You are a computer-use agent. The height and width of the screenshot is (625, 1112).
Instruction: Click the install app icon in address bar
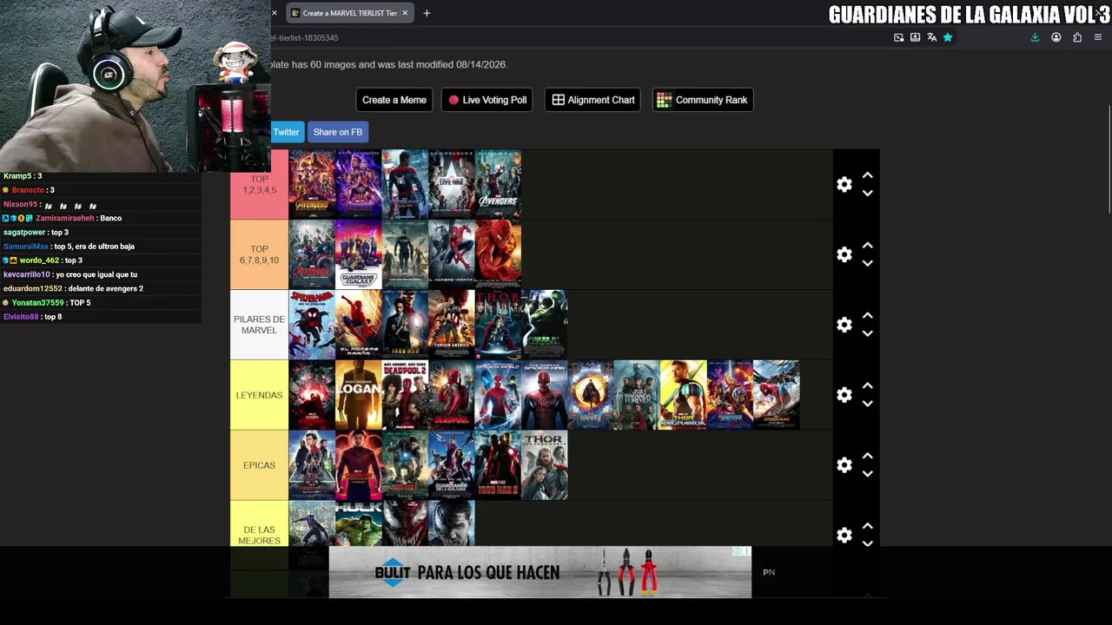coord(915,37)
